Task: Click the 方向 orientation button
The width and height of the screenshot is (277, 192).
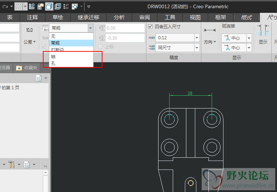Action: click(x=210, y=36)
